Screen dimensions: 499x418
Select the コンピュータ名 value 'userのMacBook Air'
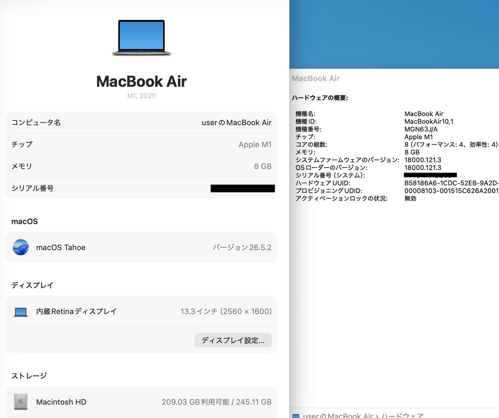coord(237,123)
